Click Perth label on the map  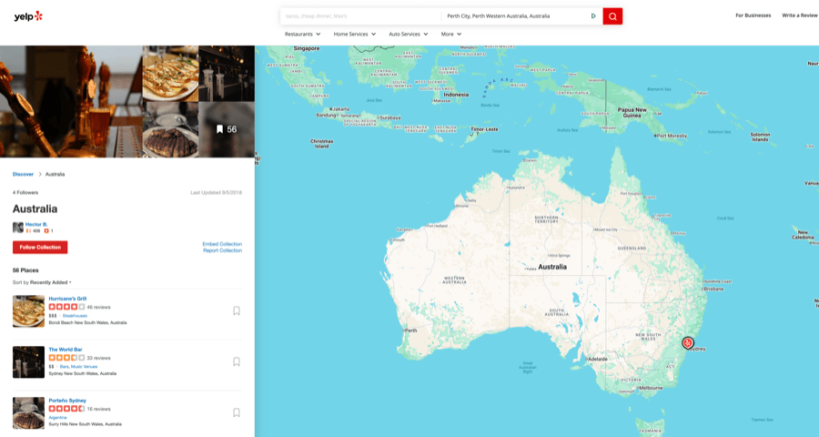tap(411, 330)
